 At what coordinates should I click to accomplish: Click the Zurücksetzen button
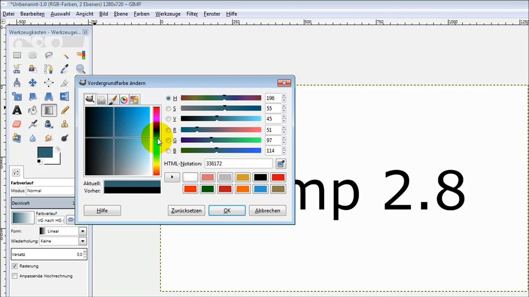[x=186, y=211]
